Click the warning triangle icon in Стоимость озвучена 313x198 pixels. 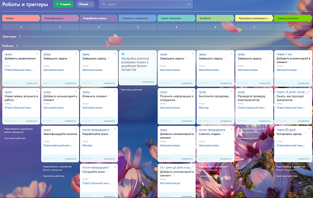coord(123,54)
